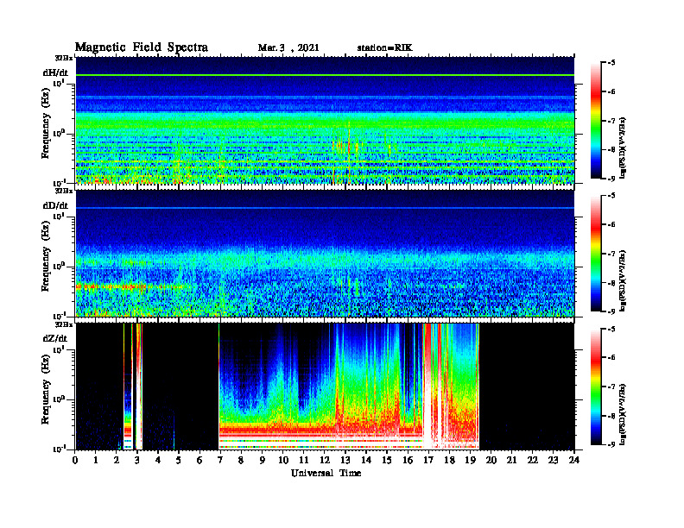
Task: Click the dD/dt spectrogram plot area
Action: tap(325, 253)
